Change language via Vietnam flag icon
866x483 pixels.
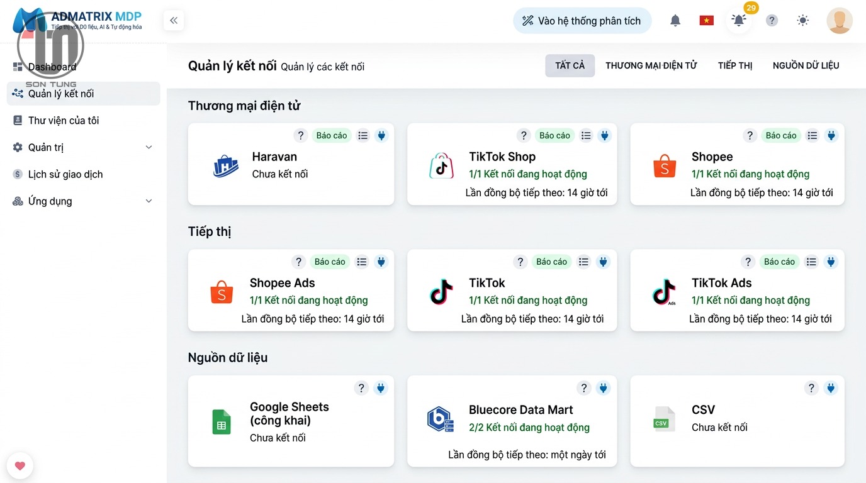[x=707, y=21]
